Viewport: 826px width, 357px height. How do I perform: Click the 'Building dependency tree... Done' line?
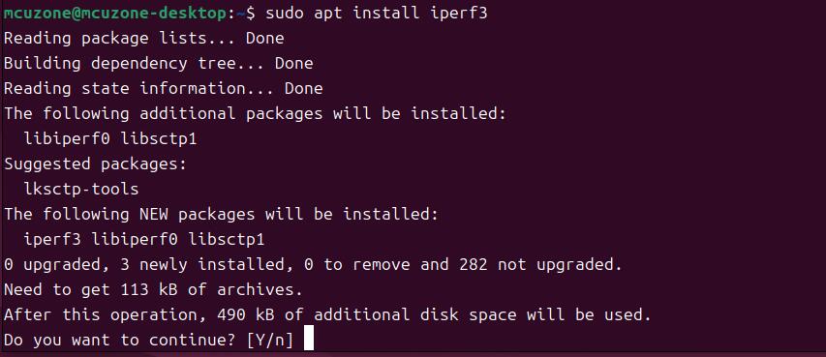point(159,64)
